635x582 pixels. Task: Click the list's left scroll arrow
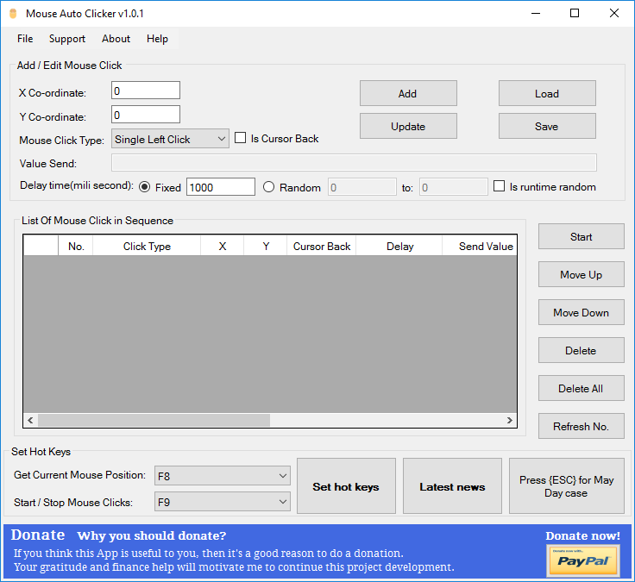pos(30,420)
